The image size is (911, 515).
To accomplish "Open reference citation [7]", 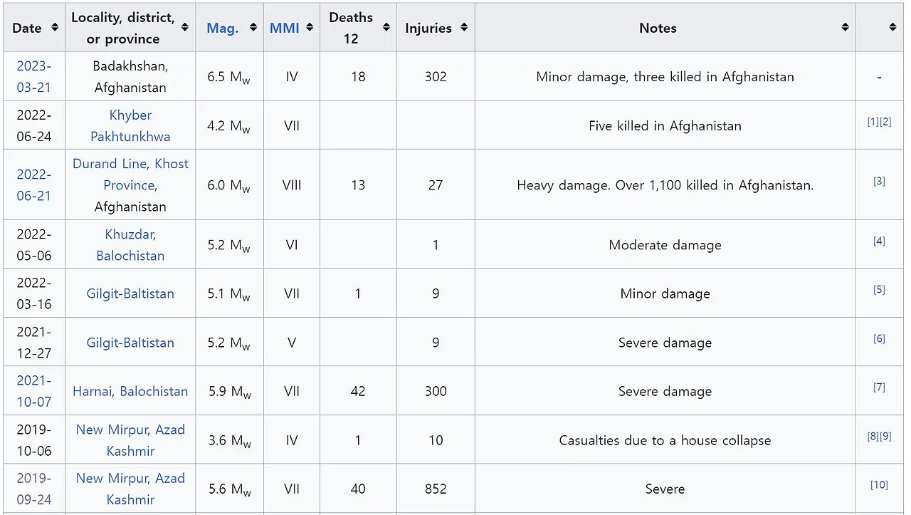I will point(879,387).
